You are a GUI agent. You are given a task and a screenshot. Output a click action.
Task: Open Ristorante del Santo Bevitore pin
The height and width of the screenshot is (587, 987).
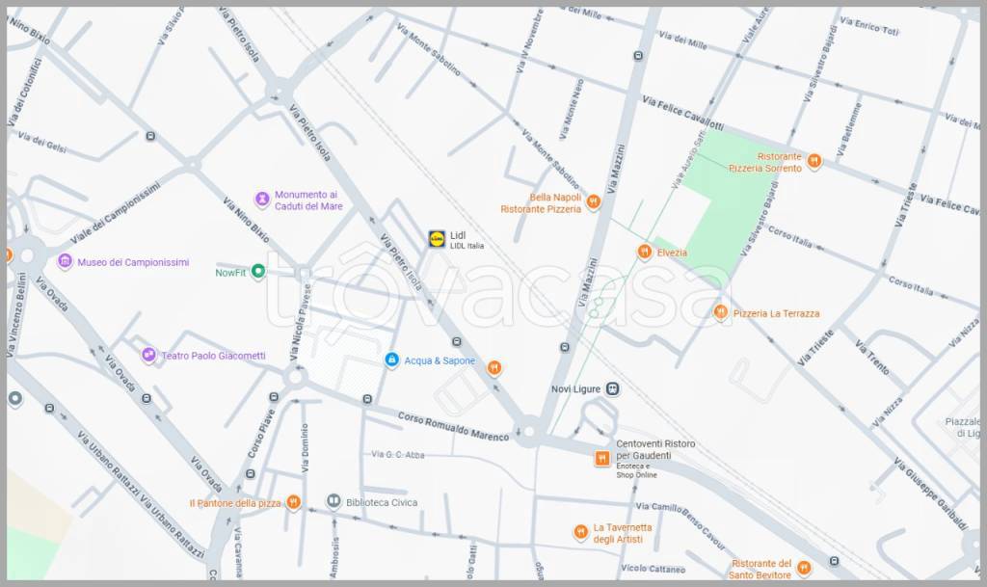[804, 569]
